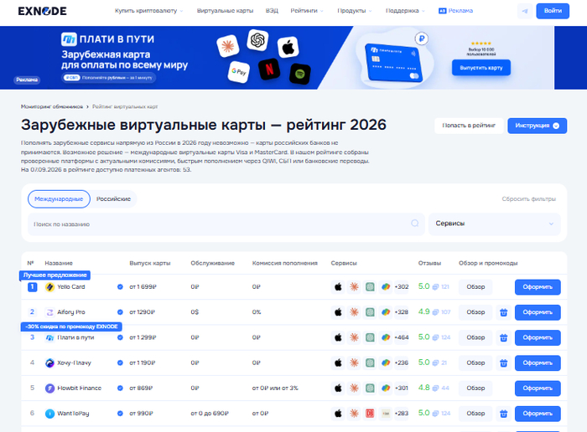Viewport: 587px width, 432px height.
Task: Select the Российские filter toggle
Action: [113, 198]
